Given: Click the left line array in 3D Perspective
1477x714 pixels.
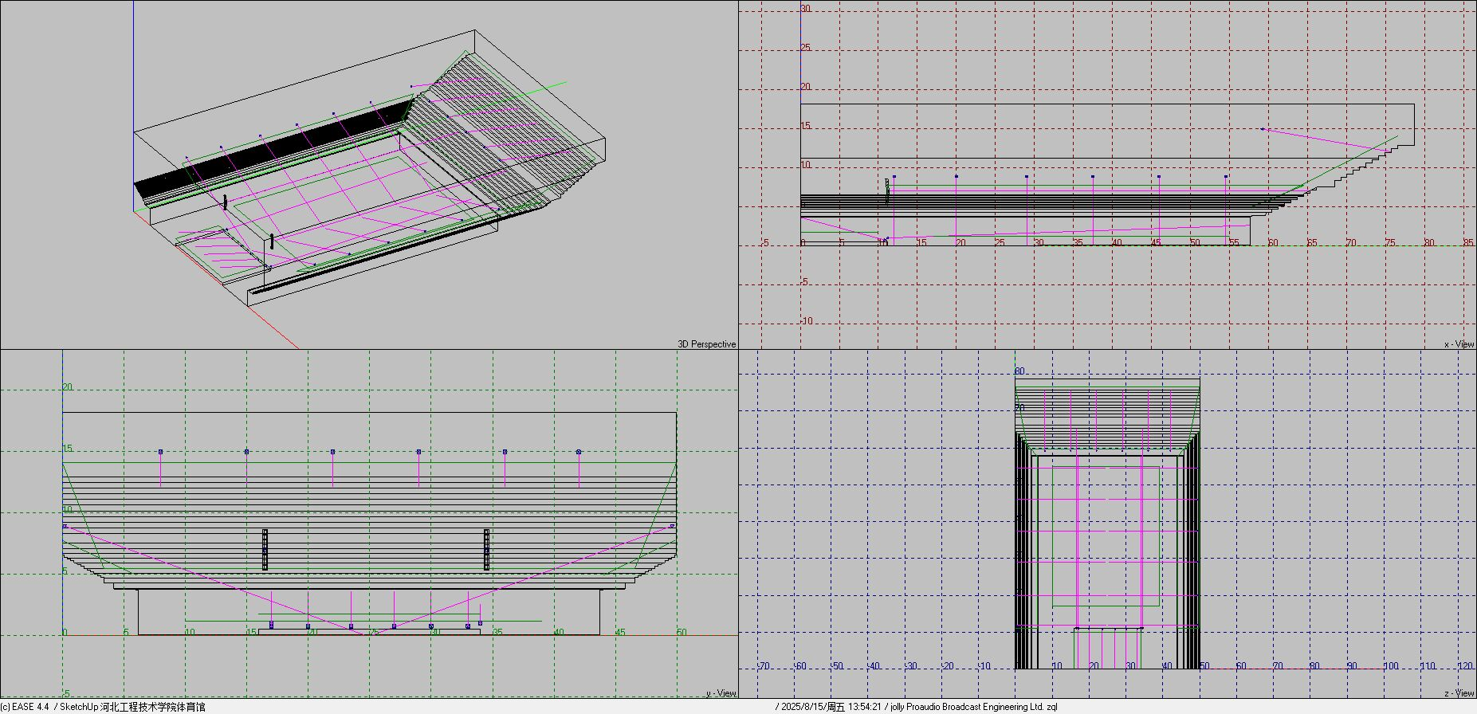Looking at the screenshot, I should (226, 202).
